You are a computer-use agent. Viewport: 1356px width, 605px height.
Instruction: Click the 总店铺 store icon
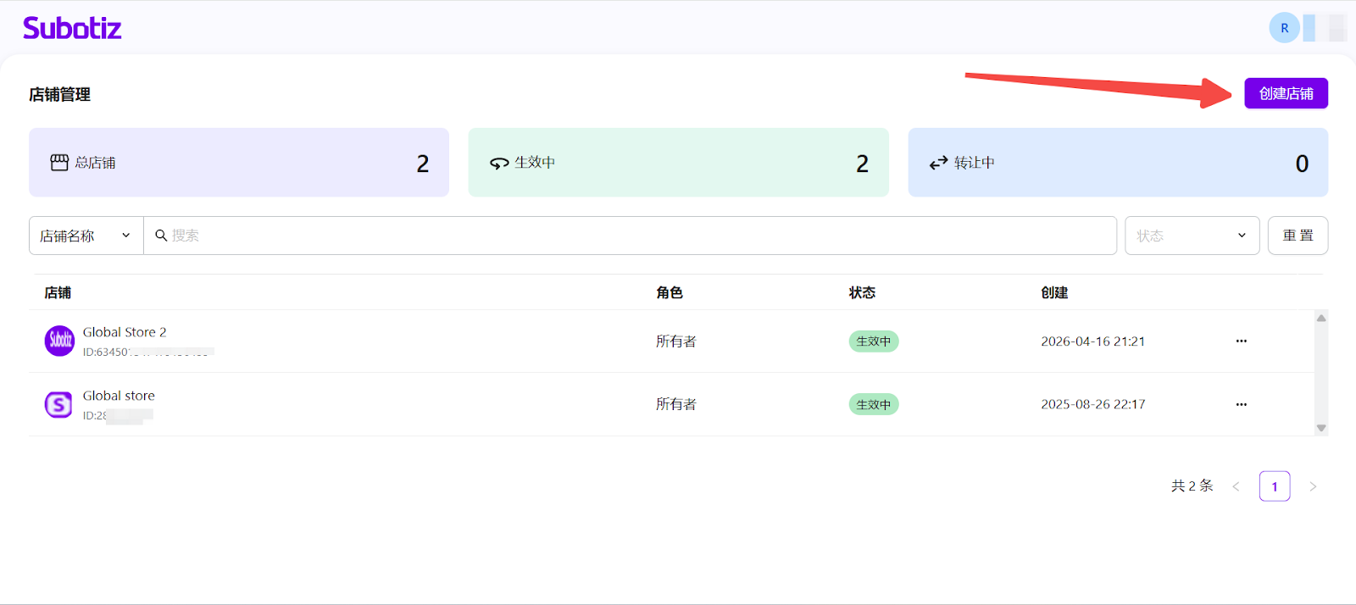click(x=59, y=163)
